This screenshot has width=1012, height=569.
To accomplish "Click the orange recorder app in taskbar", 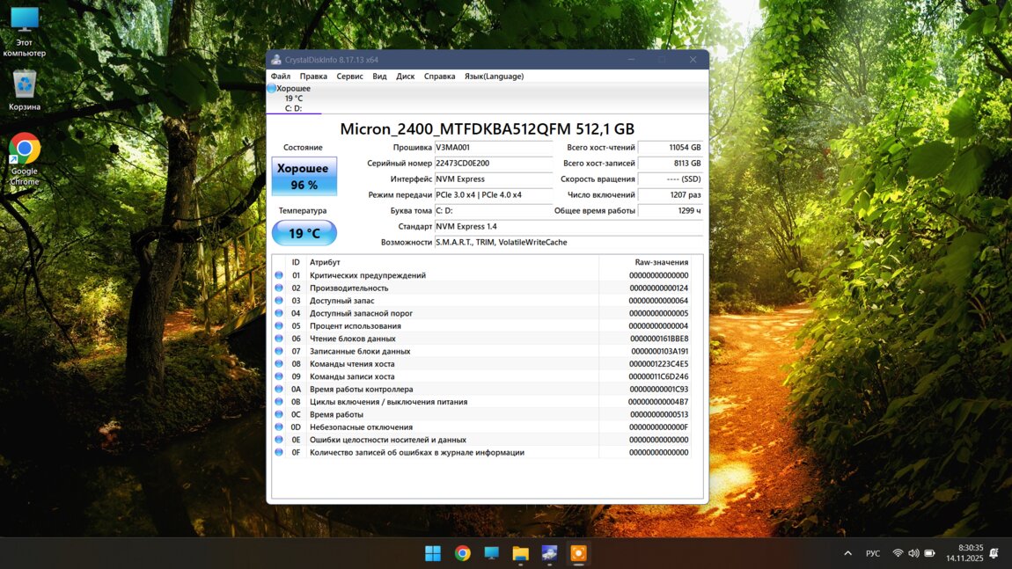I will coord(578,553).
